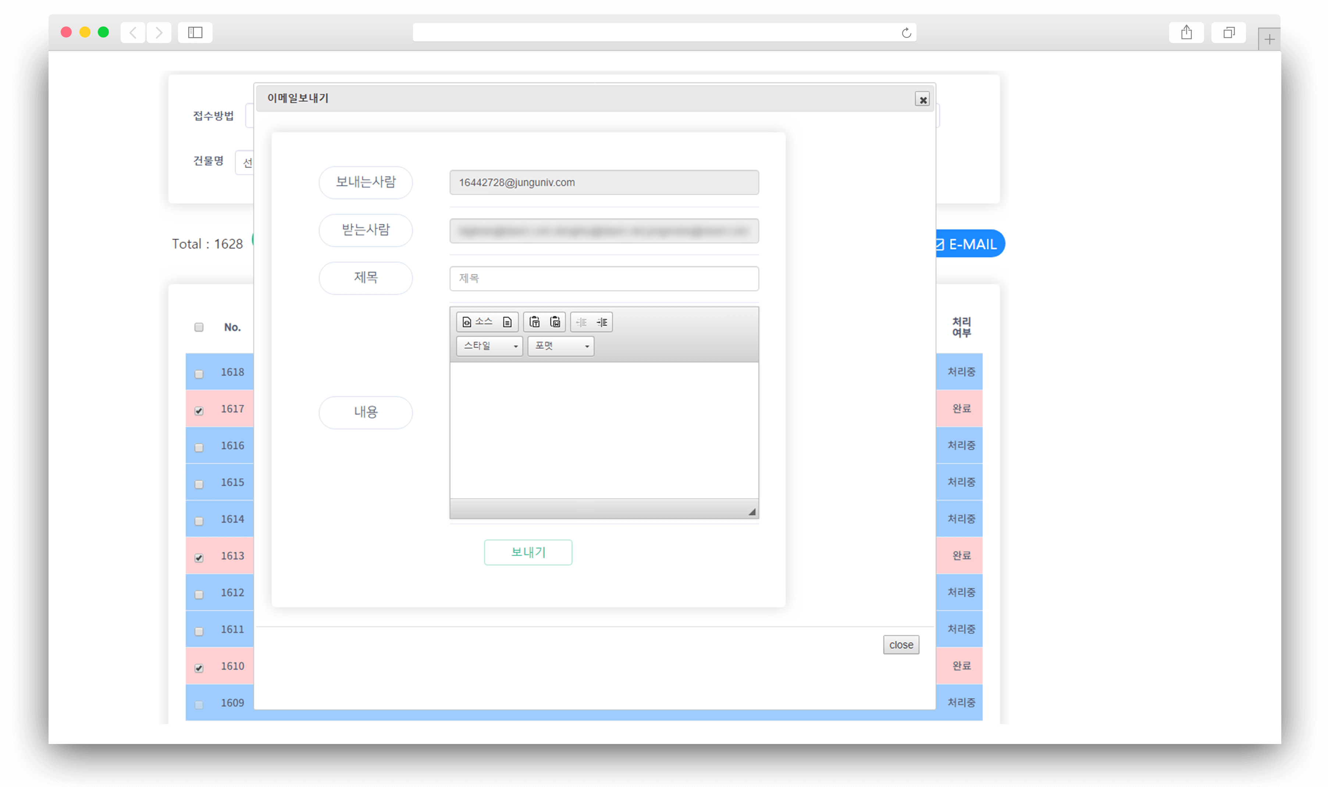Click the 제목 label pill
1328x787 pixels.
[x=366, y=278]
